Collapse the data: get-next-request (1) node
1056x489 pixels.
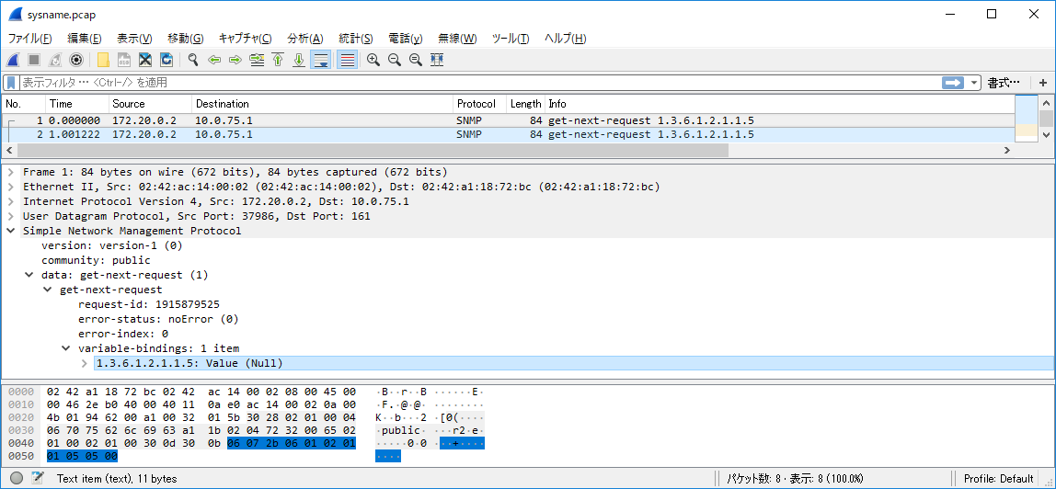pyautogui.click(x=29, y=275)
